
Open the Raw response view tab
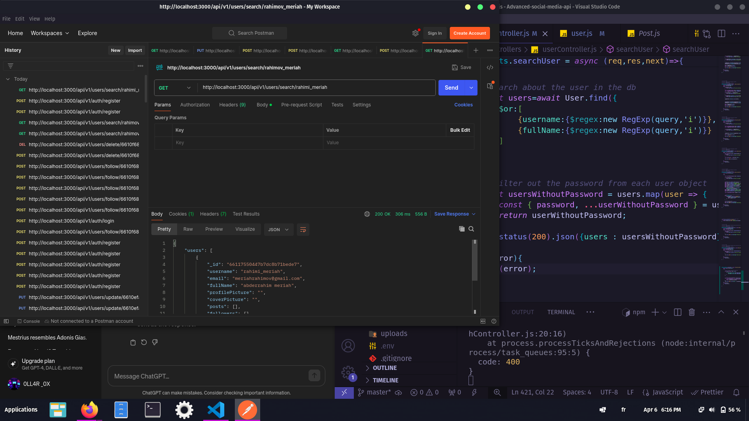coord(188,229)
